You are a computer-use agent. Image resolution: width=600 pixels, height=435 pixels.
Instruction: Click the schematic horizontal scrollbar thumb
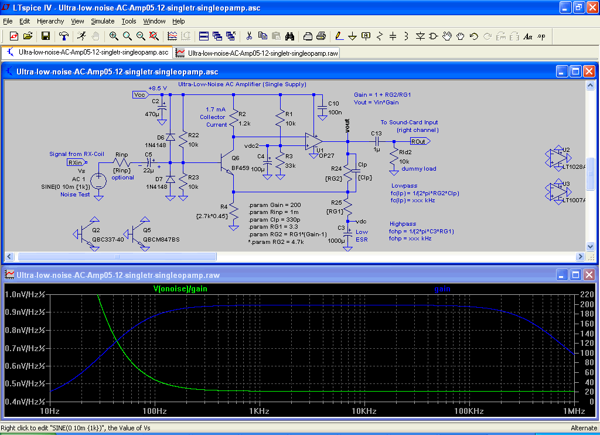click(117, 257)
